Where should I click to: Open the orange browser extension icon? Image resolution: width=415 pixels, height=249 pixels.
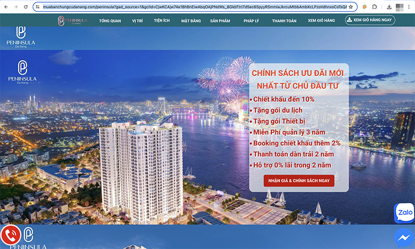pyautogui.click(x=365, y=7)
